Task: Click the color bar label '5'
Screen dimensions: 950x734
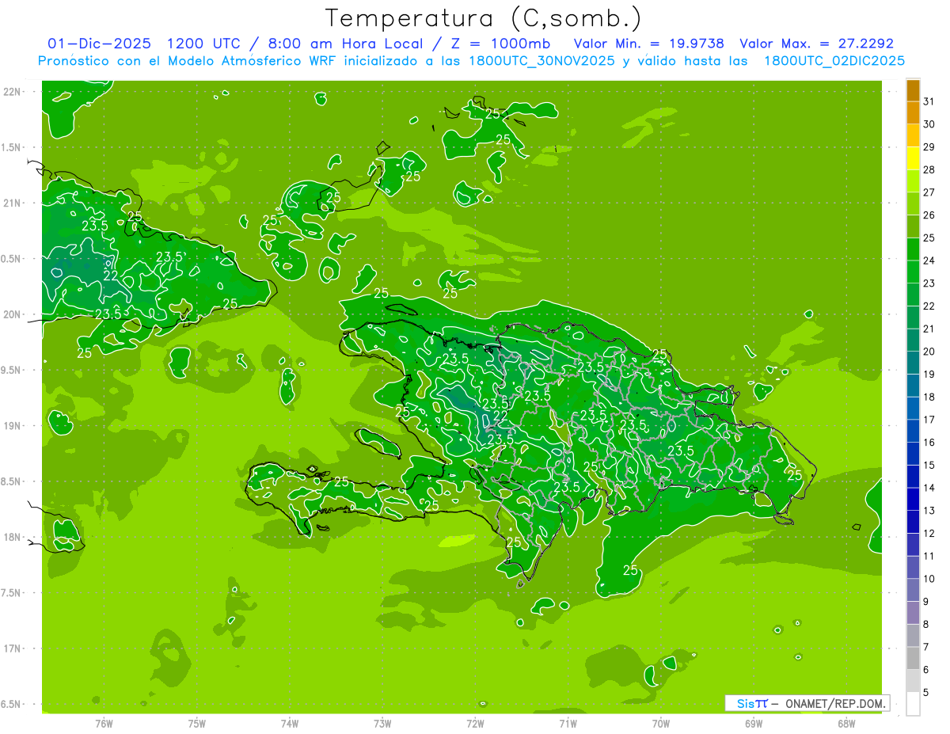Action: point(926,693)
